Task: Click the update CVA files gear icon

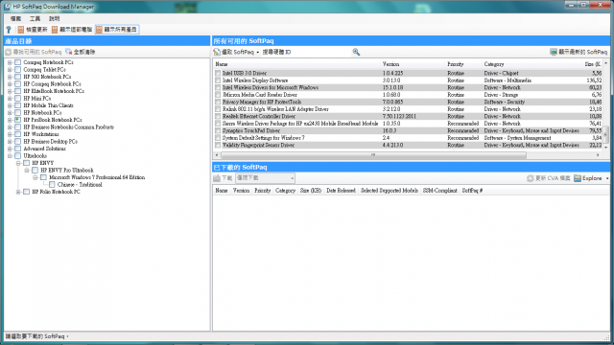Action: pos(531,178)
